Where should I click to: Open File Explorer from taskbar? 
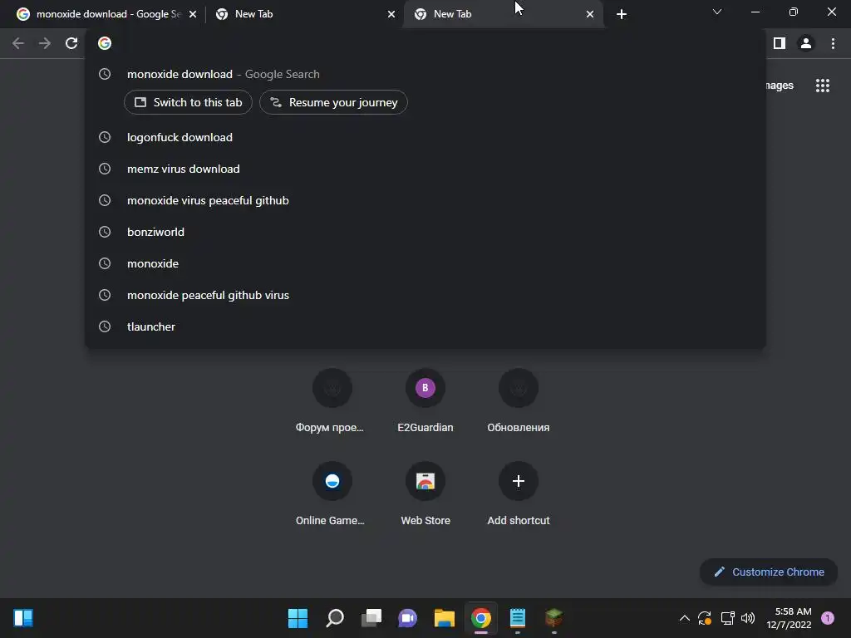pyautogui.click(x=445, y=618)
